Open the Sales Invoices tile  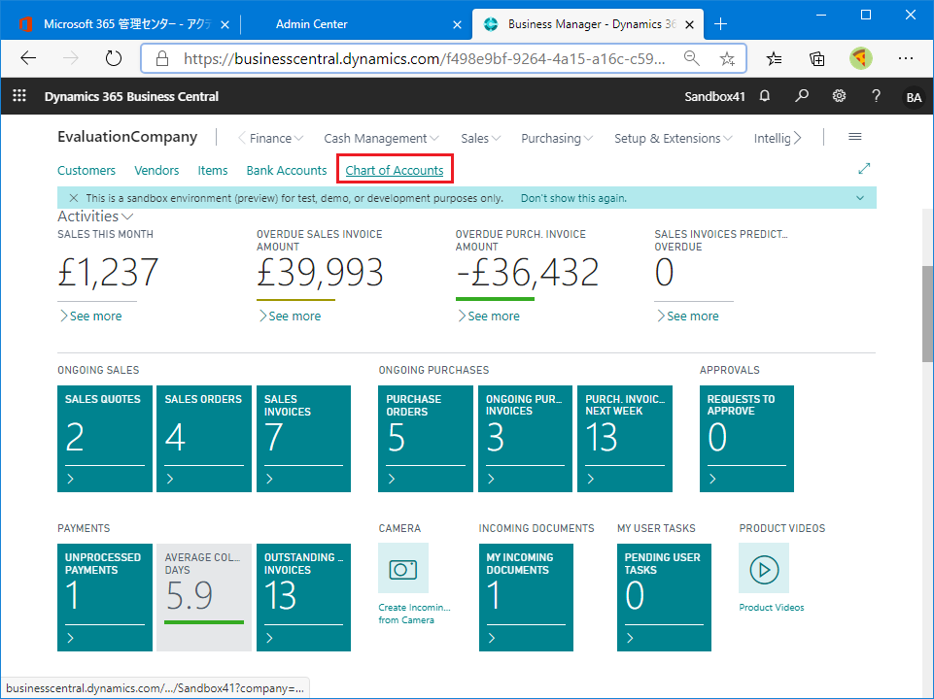coord(304,439)
